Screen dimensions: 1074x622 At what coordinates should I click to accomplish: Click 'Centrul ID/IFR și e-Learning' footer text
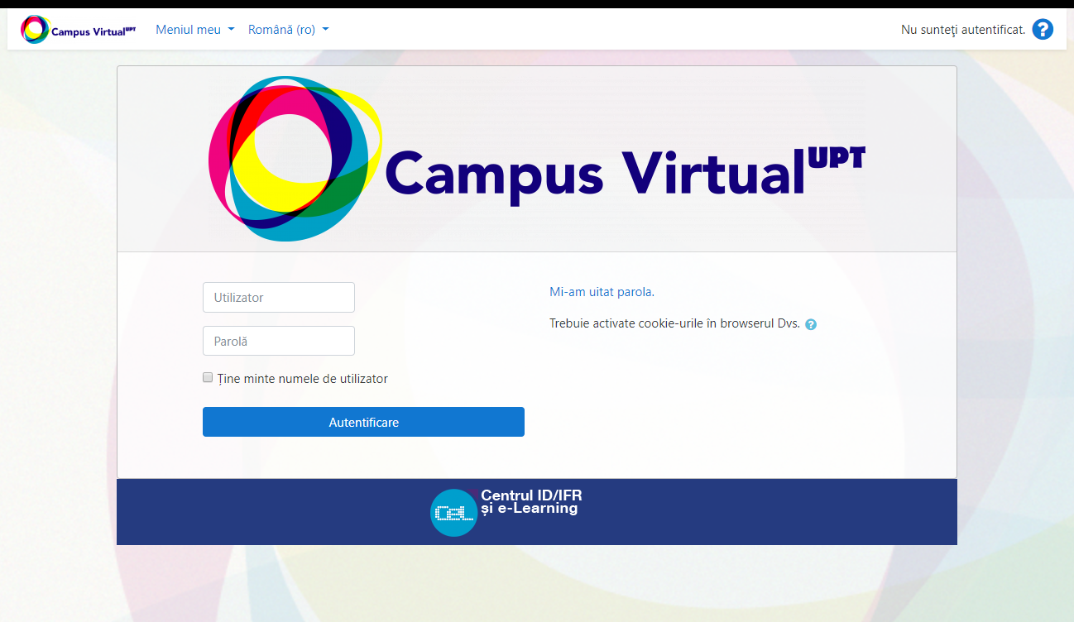point(531,502)
